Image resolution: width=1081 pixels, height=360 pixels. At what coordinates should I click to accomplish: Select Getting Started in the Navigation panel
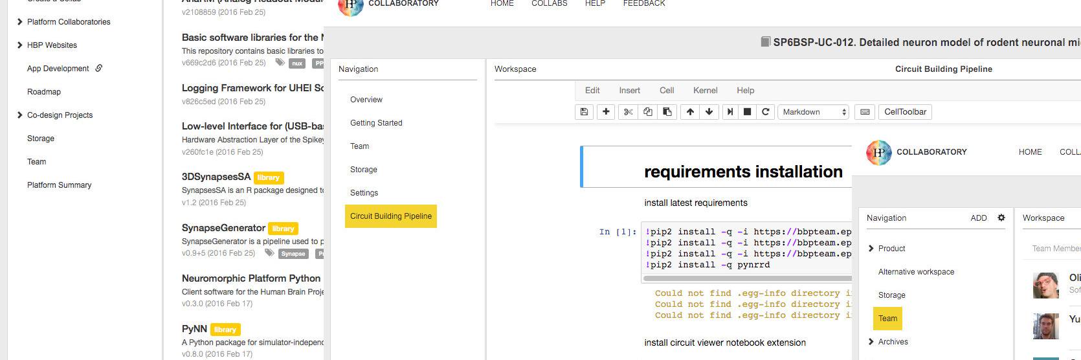pyautogui.click(x=376, y=123)
